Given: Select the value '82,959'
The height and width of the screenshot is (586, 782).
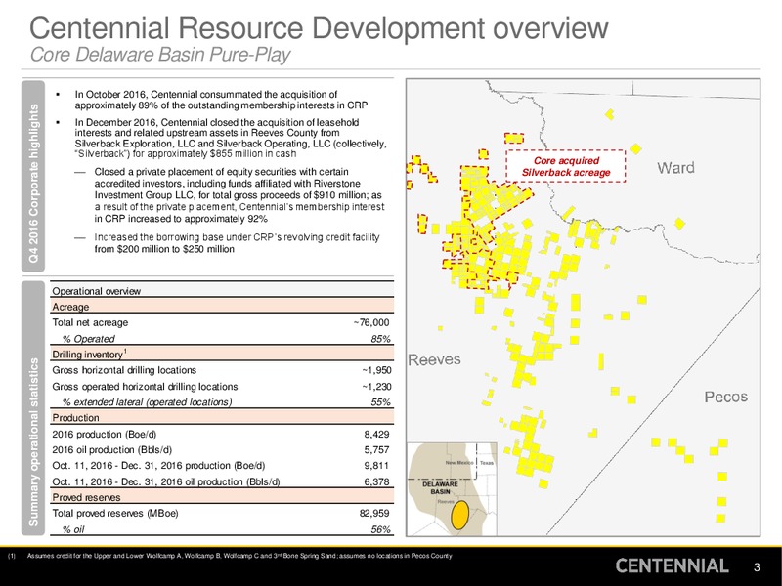Looking at the screenshot, I should click(374, 514).
